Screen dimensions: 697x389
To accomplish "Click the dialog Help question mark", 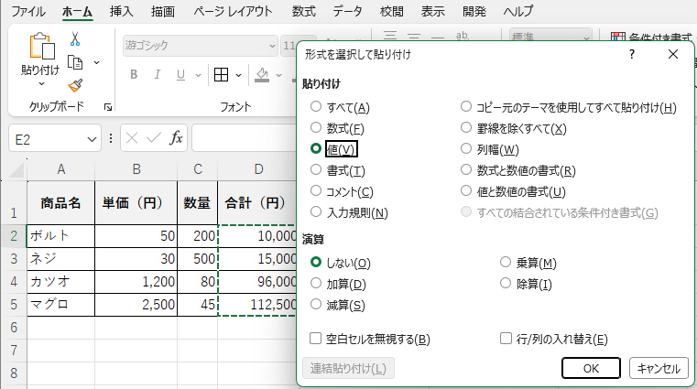I will point(632,55).
